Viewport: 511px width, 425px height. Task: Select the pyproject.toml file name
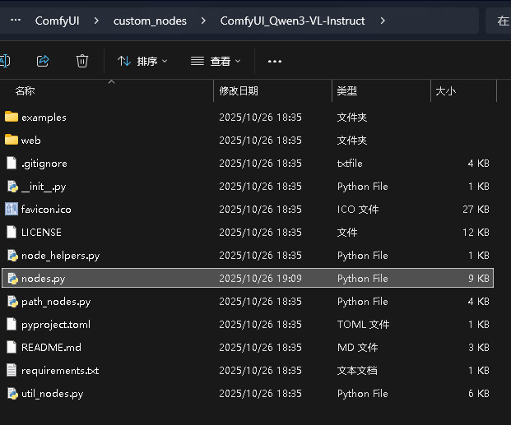click(56, 325)
